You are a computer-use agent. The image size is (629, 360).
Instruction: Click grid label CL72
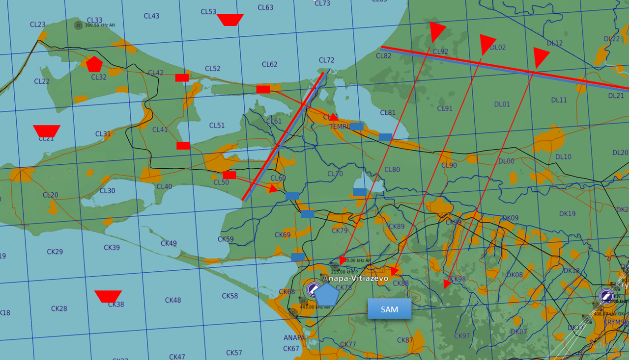pyautogui.click(x=326, y=60)
